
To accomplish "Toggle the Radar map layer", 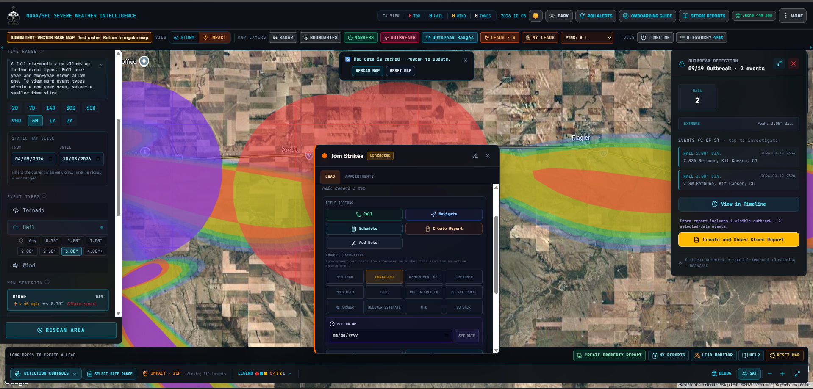I will (283, 38).
